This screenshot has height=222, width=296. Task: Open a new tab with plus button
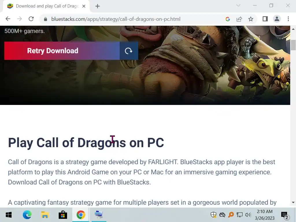click(97, 6)
